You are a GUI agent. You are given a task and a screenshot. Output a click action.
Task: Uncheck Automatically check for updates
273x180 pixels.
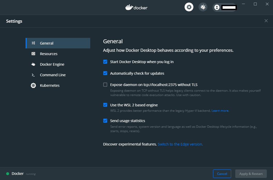[x=105, y=73]
